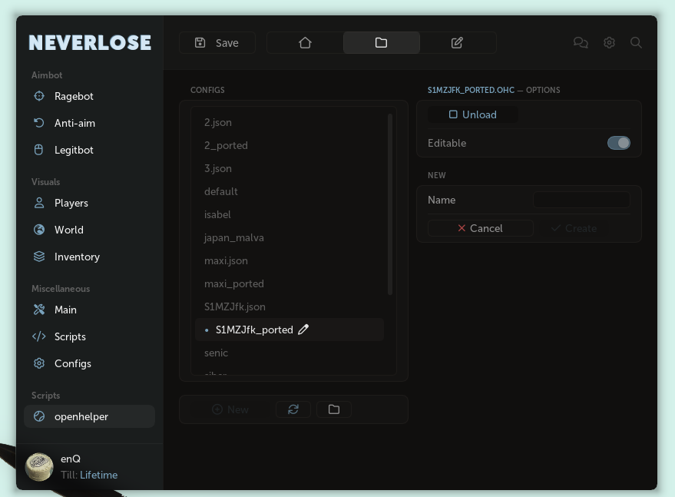Select the S1MZJfk_ported config row

pos(290,330)
